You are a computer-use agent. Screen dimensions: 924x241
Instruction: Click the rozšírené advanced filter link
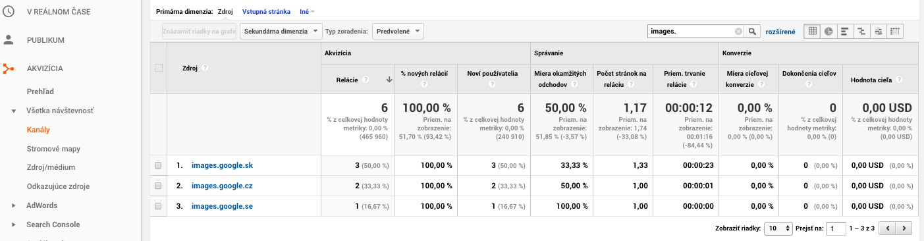[x=780, y=31]
